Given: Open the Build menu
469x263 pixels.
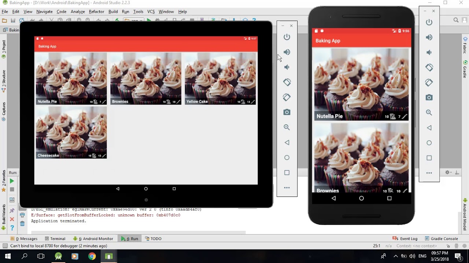Looking at the screenshot, I should click(113, 12).
